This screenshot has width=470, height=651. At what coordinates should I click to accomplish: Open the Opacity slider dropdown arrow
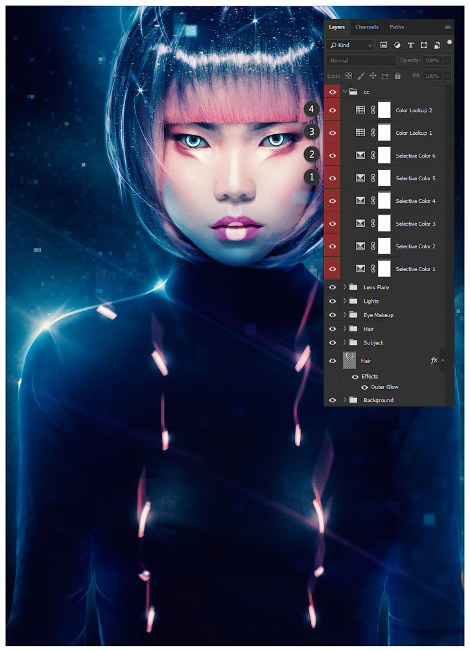click(447, 60)
